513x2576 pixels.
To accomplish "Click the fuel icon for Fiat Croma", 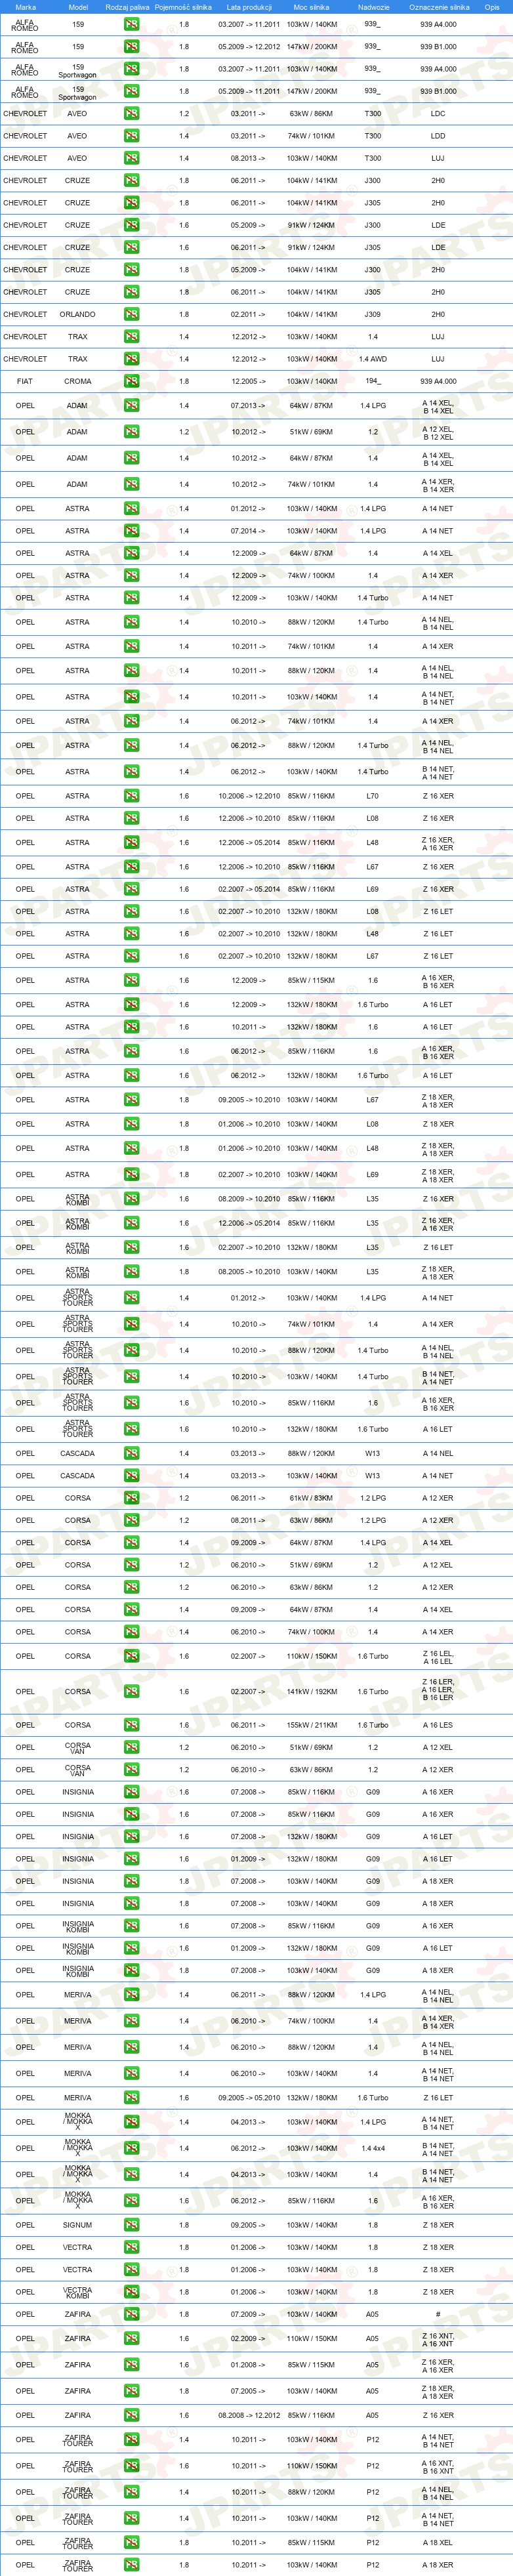I will [x=131, y=381].
